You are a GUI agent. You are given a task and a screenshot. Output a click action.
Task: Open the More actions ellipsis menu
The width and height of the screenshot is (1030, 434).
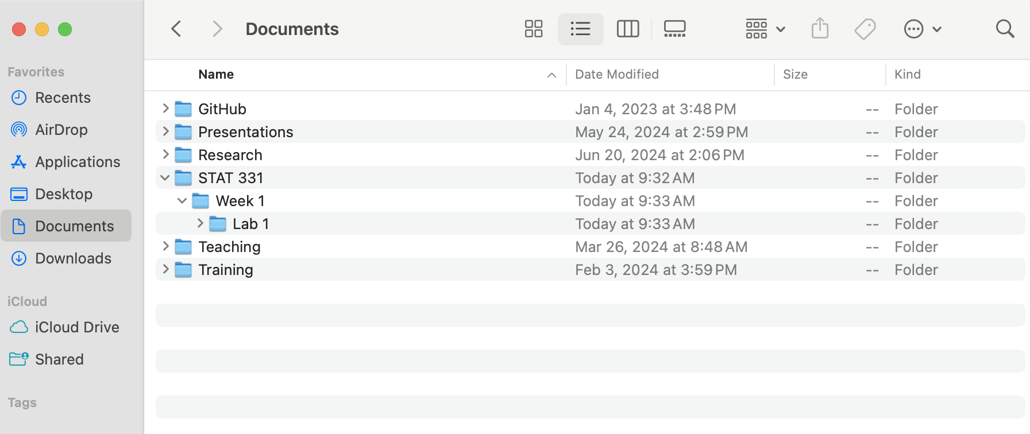[923, 29]
